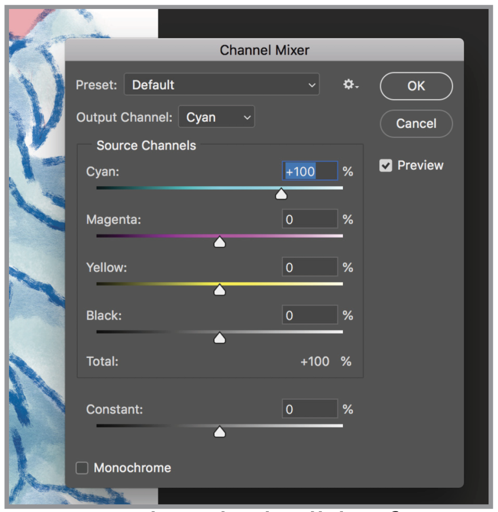498x512 pixels.
Task: Click the Magenta slider handle
Action: tap(220, 242)
